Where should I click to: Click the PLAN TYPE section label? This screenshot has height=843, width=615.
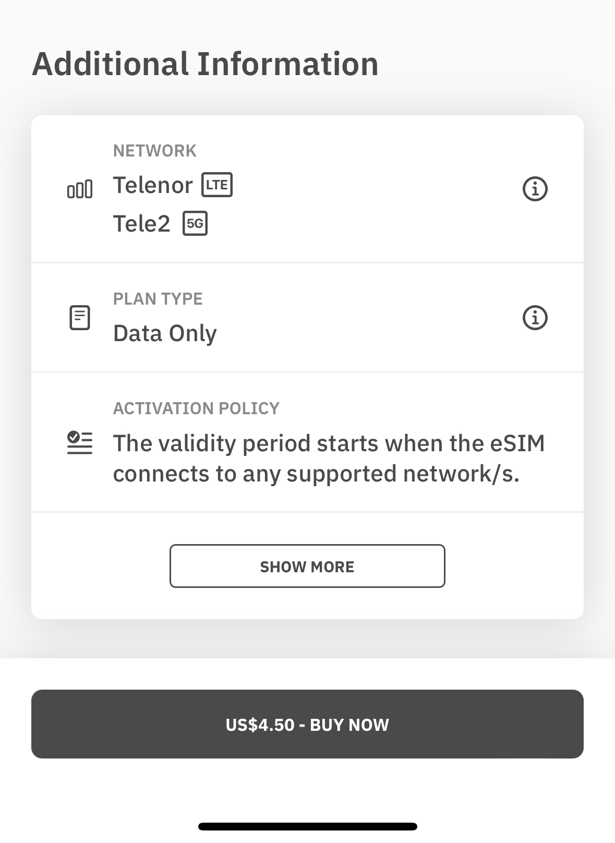coord(158,299)
